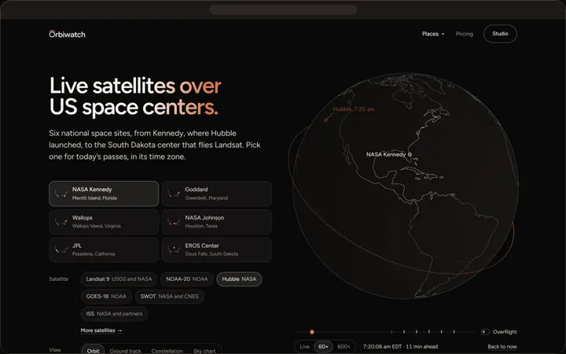Click the NASA Kennedy pass arc icon

pyautogui.click(x=61, y=194)
